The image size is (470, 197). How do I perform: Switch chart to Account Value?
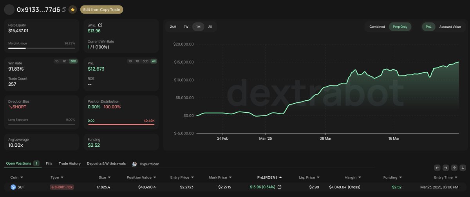tap(450, 27)
